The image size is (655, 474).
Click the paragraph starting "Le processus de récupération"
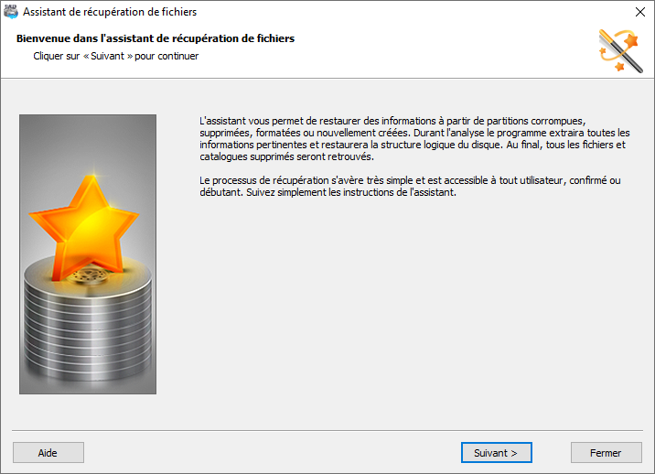pyautogui.click(x=410, y=187)
